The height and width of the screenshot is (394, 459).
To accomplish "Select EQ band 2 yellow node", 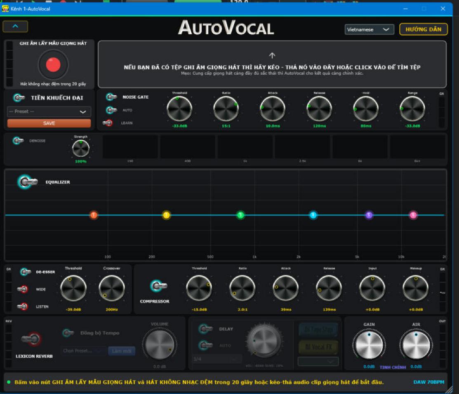I will tap(166, 215).
